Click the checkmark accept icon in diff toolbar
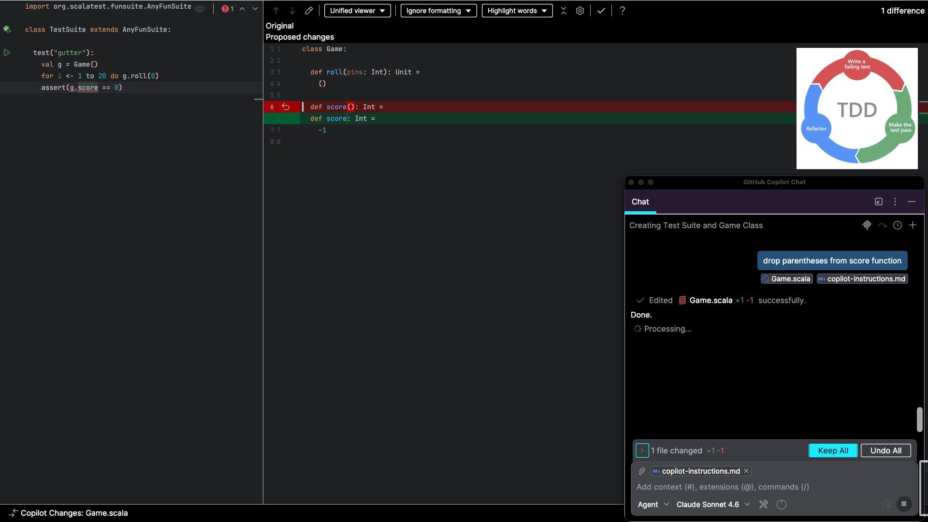This screenshot has height=522, width=928. point(601,11)
